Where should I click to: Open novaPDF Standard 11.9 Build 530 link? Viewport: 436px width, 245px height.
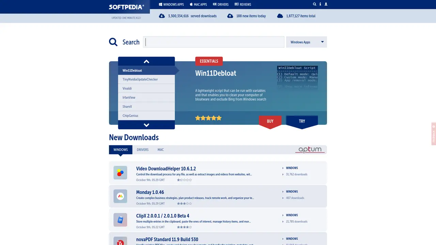click(x=167, y=239)
